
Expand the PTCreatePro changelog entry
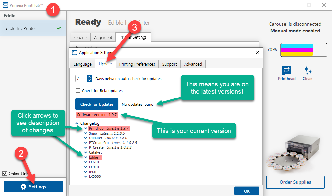tap(86, 143)
